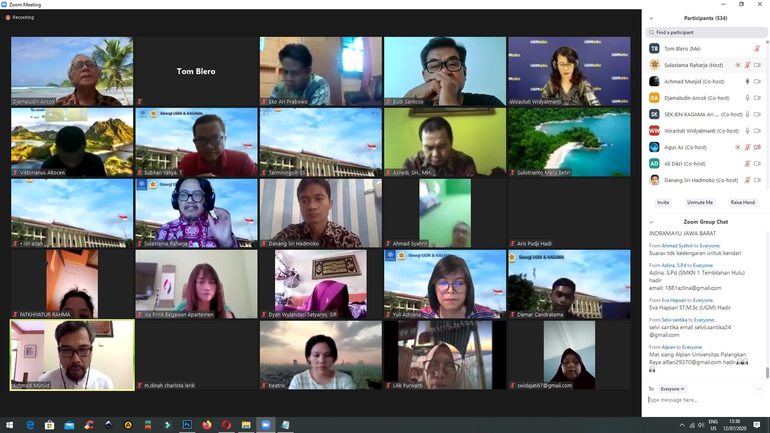
Task: Click recording indicator next to Sulastama Raharja
Action: 738,65
